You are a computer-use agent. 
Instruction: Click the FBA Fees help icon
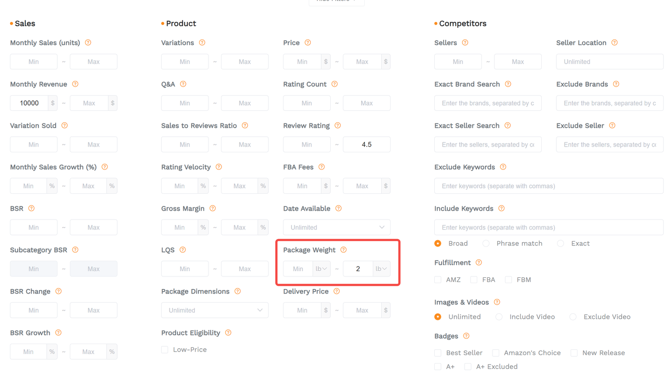pos(321,167)
